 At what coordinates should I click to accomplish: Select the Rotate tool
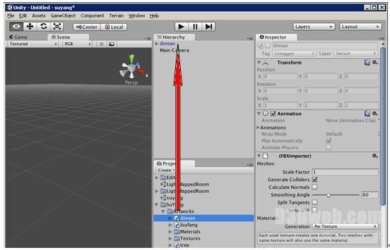coord(44,26)
